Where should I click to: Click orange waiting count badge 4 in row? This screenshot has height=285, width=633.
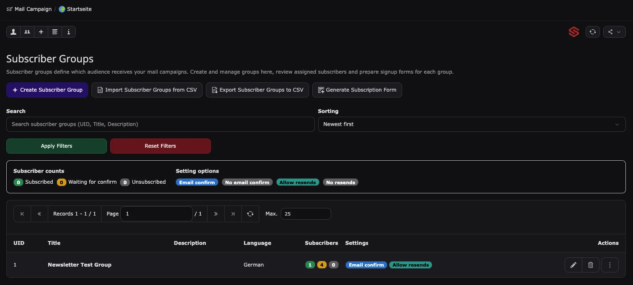322,265
